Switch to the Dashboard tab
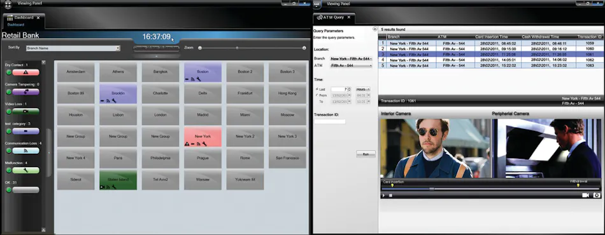The width and height of the screenshot is (605, 235). 24,21
